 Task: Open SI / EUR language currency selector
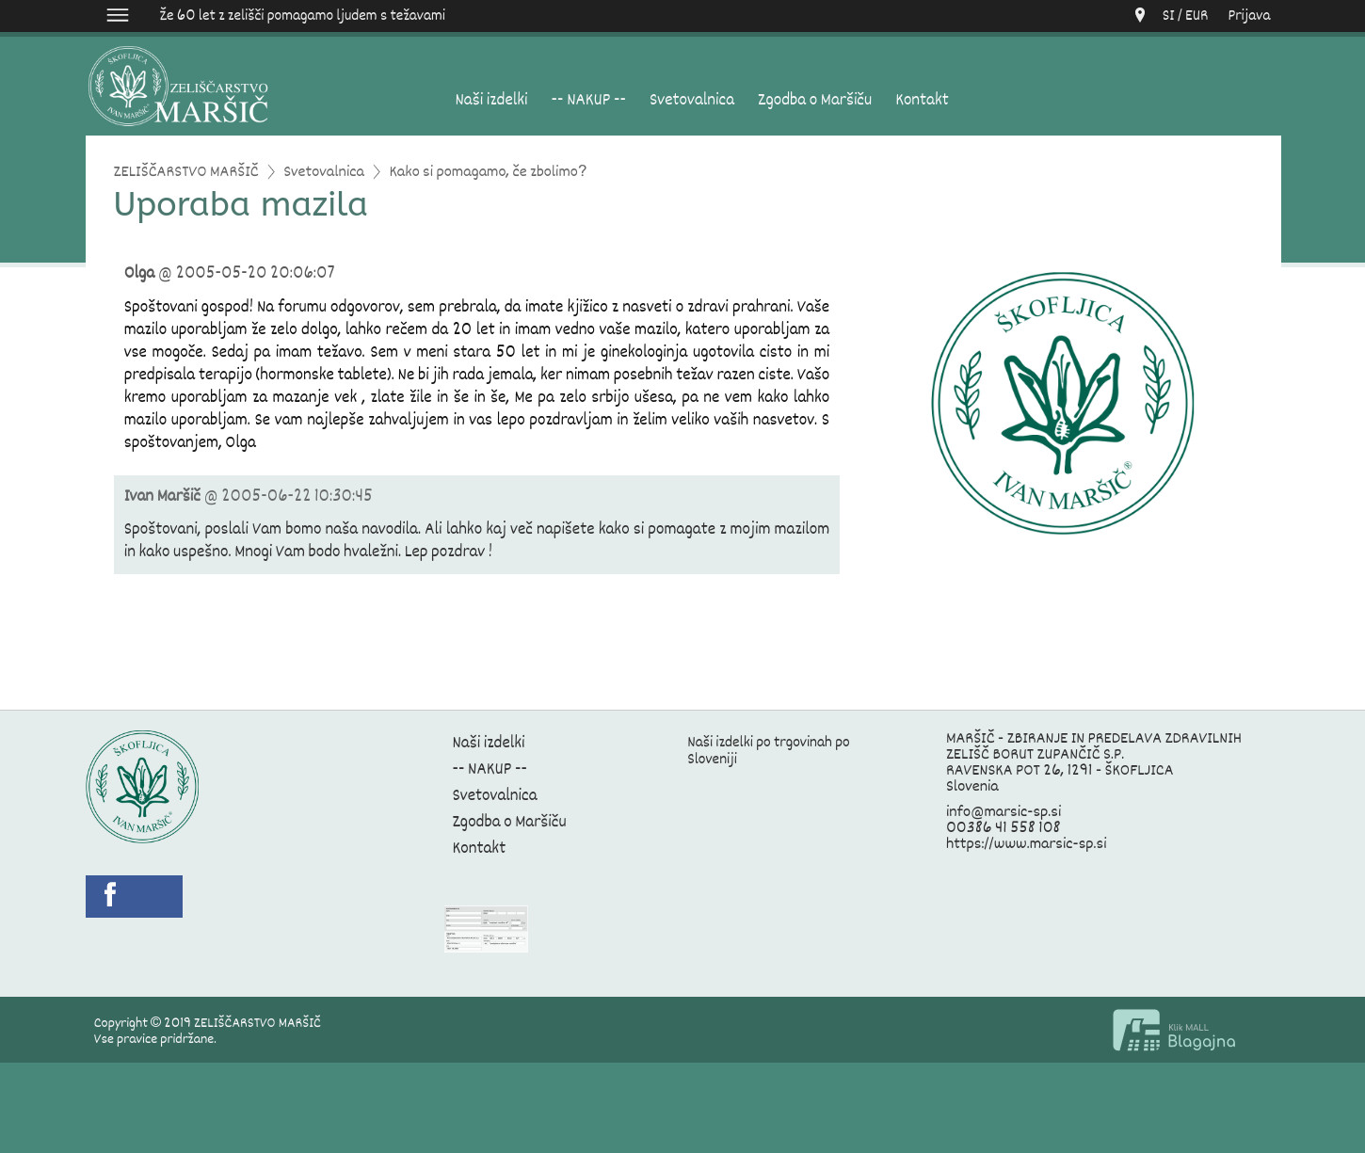(x=1184, y=15)
